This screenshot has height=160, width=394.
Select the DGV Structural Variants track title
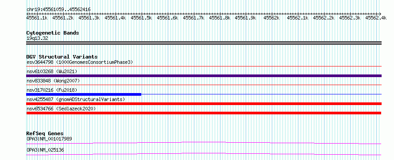pyautogui.click(x=62, y=57)
